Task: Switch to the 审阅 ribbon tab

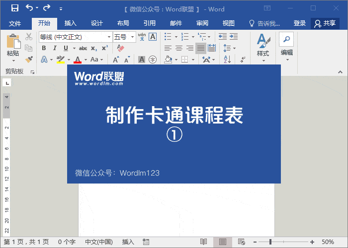Action: pos(202,23)
